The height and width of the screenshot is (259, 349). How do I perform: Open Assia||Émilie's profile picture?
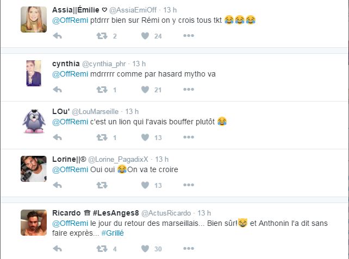pyautogui.click(x=34, y=20)
